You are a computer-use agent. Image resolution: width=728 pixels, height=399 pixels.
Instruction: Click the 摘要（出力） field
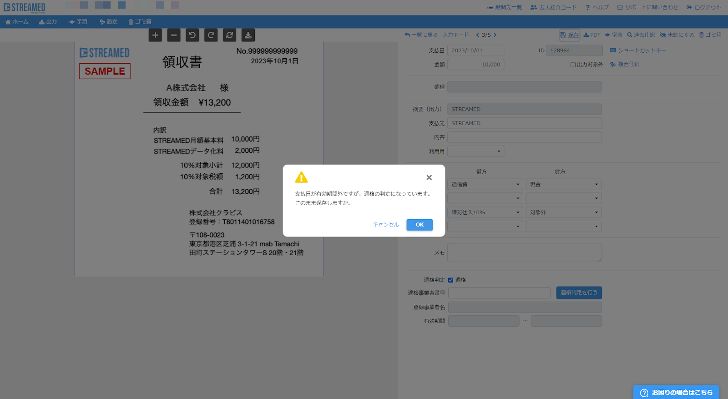525,109
